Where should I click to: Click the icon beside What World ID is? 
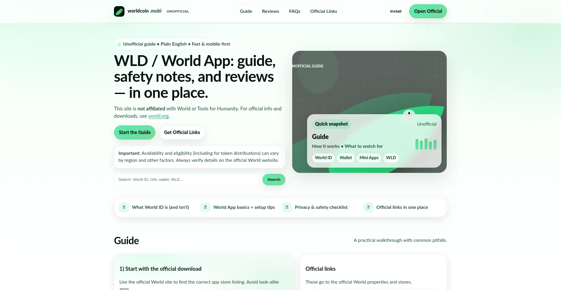(x=124, y=207)
